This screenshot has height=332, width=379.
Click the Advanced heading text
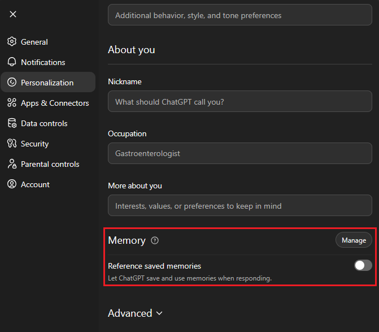tap(130, 313)
